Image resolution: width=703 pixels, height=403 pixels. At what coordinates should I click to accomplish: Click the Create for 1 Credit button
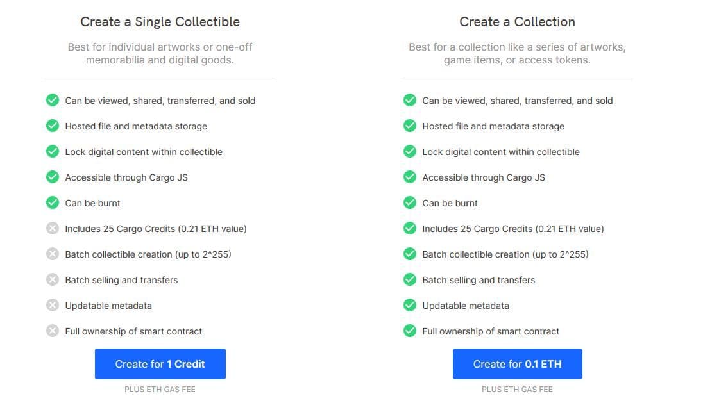coord(160,364)
